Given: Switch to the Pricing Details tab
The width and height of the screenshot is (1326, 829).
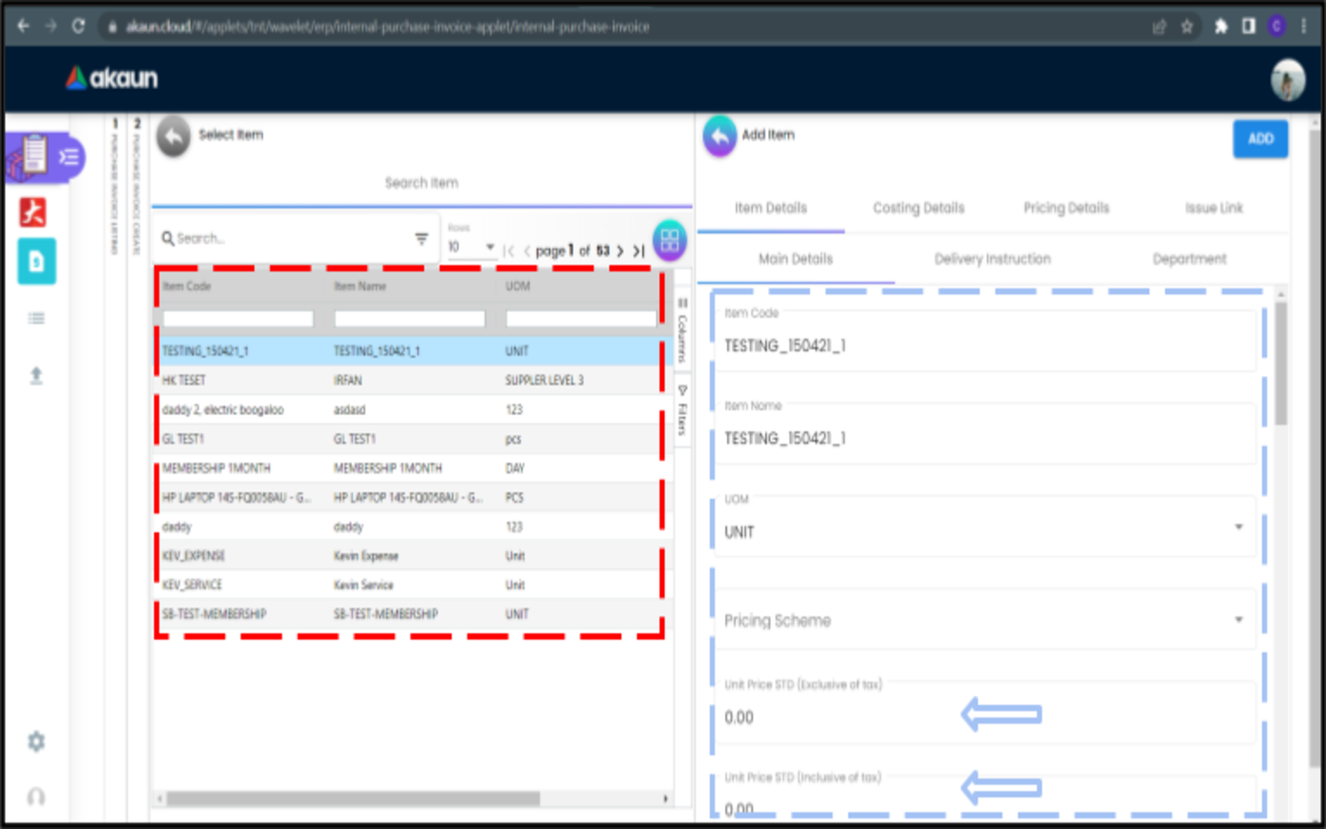Looking at the screenshot, I should point(1065,208).
